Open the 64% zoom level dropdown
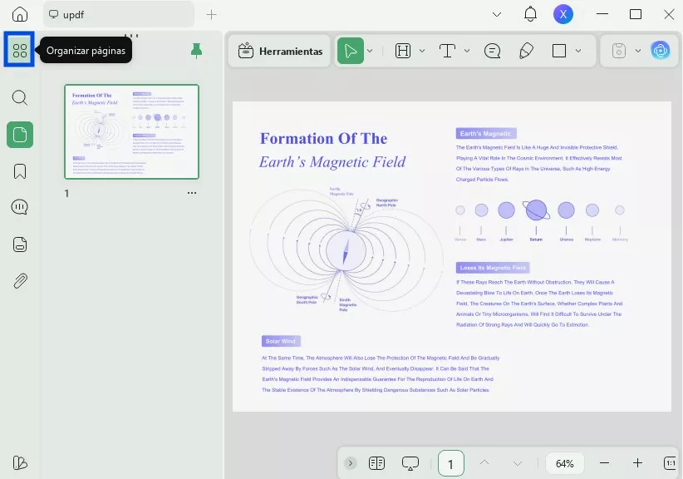This screenshot has height=479, width=683. [565, 463]
